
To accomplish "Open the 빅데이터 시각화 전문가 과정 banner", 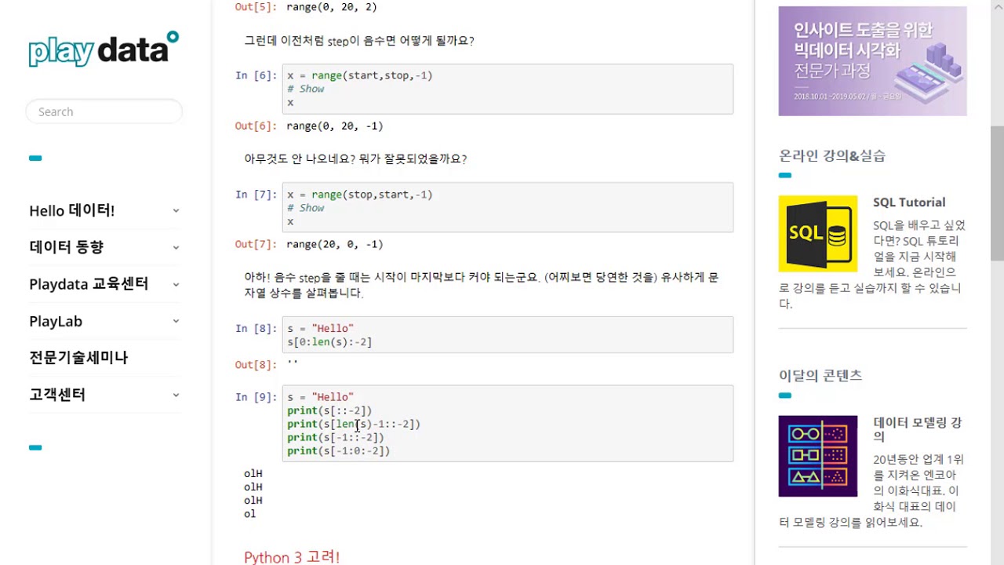I will click(872, 61).
